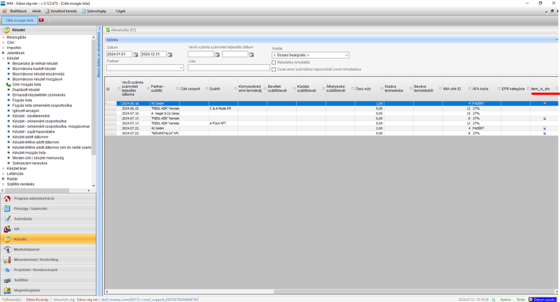Click into the Cikk filter field

point(229,68)
